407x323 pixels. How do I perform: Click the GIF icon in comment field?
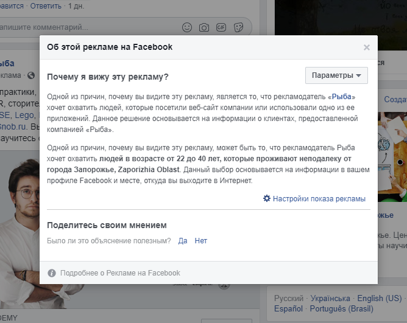(221, 27)
